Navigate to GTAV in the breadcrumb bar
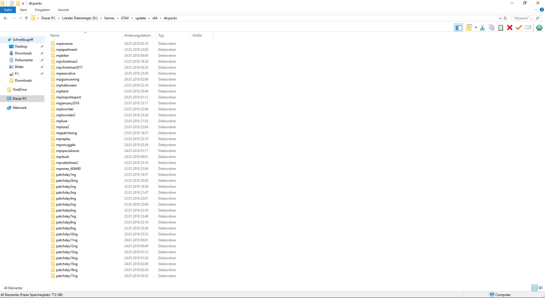This screenshot has height=298, width=545. (x=125, y=18)
